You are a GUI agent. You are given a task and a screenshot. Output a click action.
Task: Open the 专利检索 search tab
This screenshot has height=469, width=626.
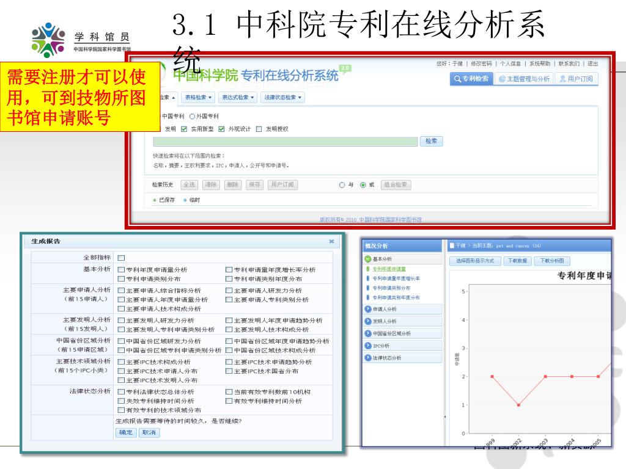(471, 79)
